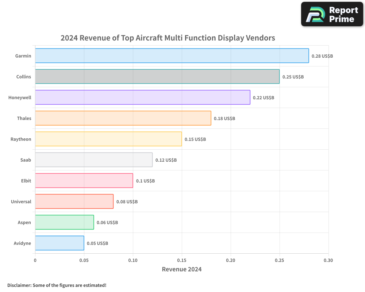Select the Collins revenue bar
Image resolution: width=365 pixels, height=292 pixels.
157,77
